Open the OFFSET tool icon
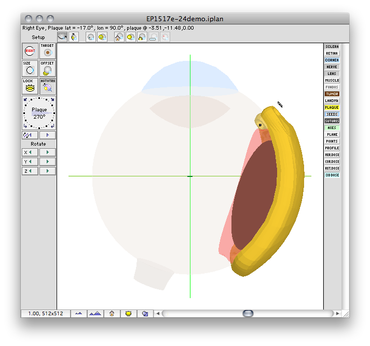The width and height of the screenshot is (370, 346). click(48, 68)
